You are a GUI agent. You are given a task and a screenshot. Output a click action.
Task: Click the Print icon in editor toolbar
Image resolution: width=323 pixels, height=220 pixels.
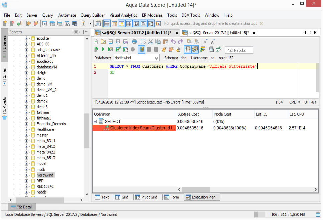click(134, 42)
